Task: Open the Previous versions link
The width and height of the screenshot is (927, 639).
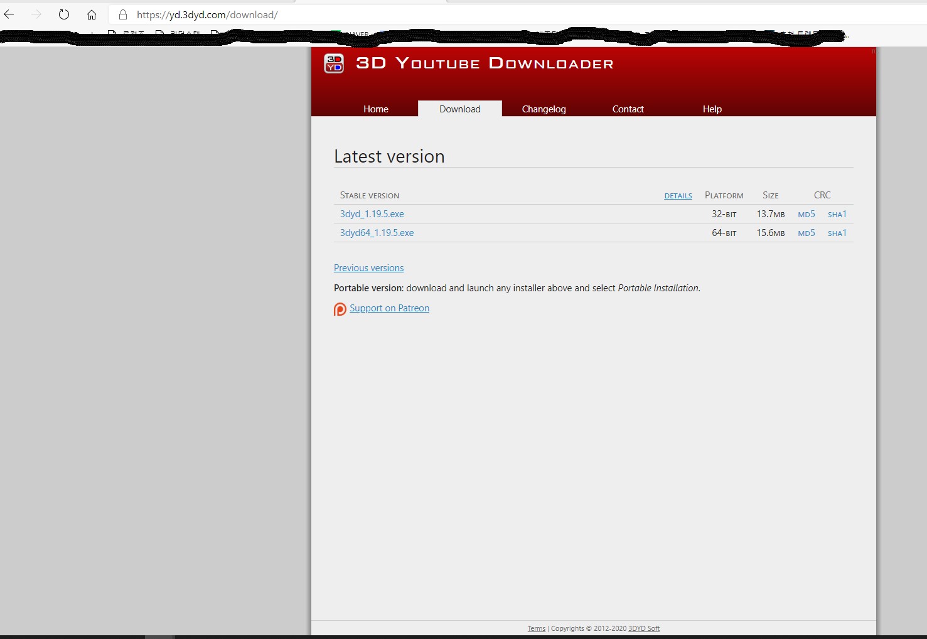Action: 369,268
